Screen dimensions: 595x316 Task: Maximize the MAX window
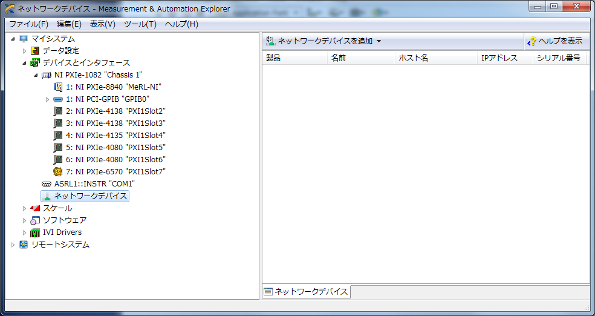tap(554, 7)
